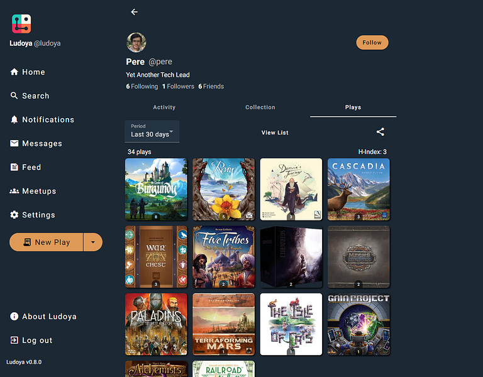Open the Paladins game thumbnail
483x377 pixels.
tap(156, 324)
